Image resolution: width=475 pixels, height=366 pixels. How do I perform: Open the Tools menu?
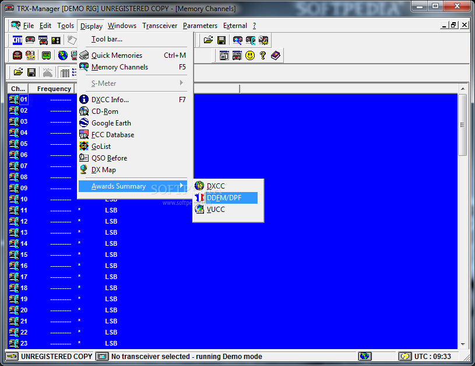(66, 26)
